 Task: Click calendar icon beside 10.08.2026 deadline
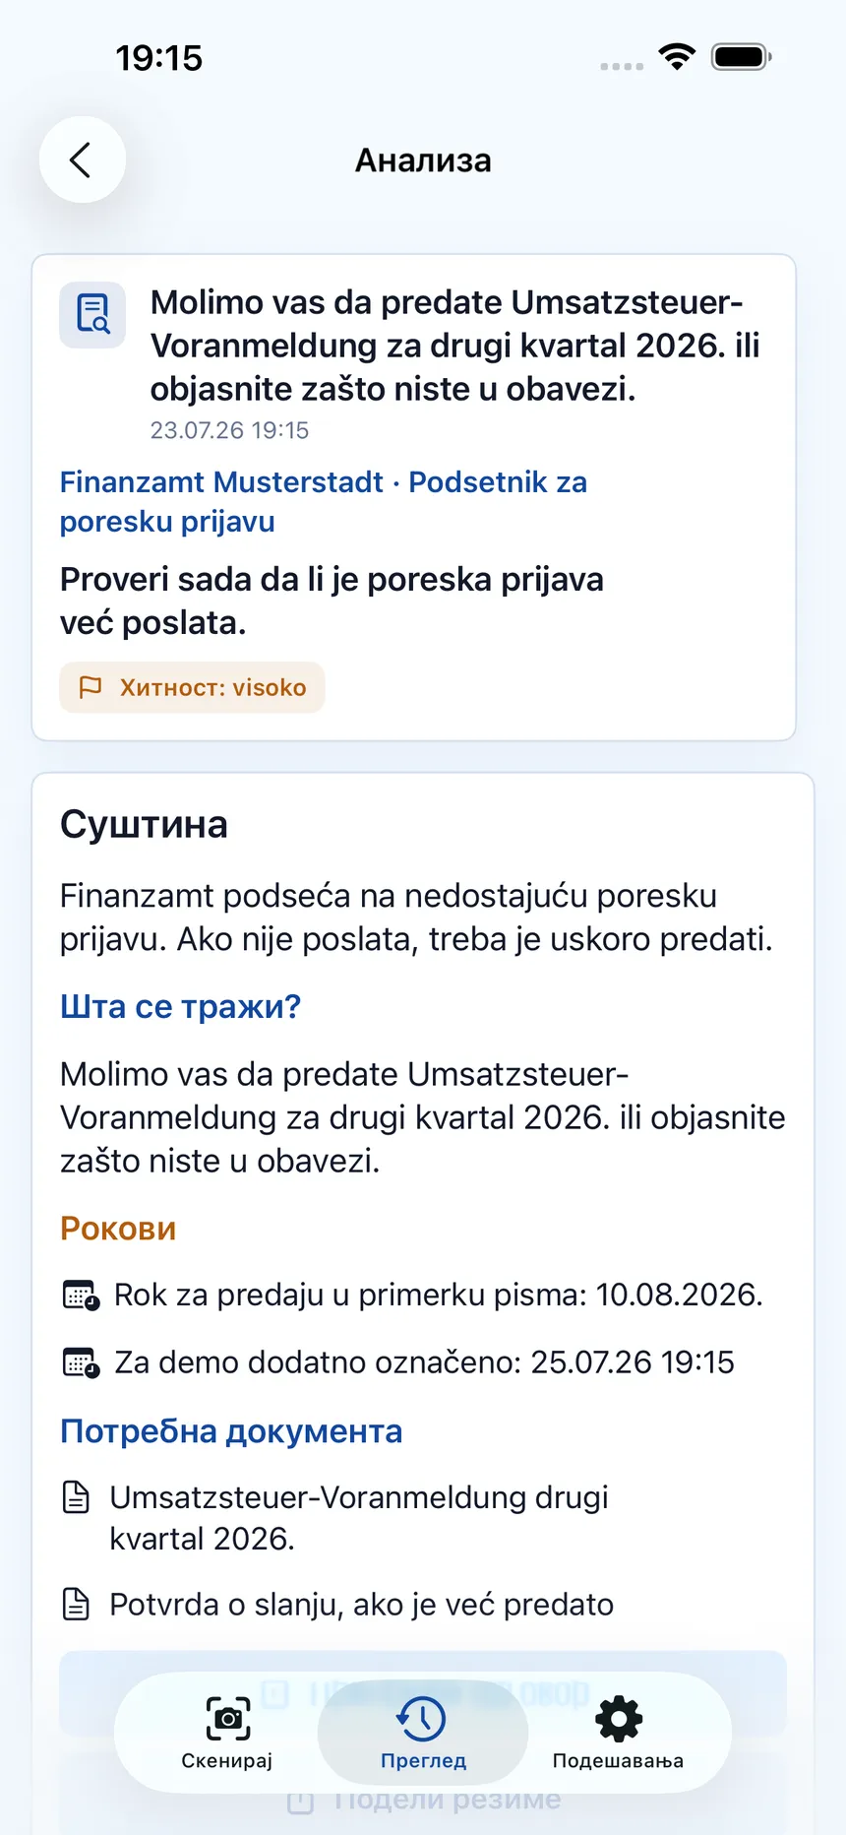pos(81,1296)
